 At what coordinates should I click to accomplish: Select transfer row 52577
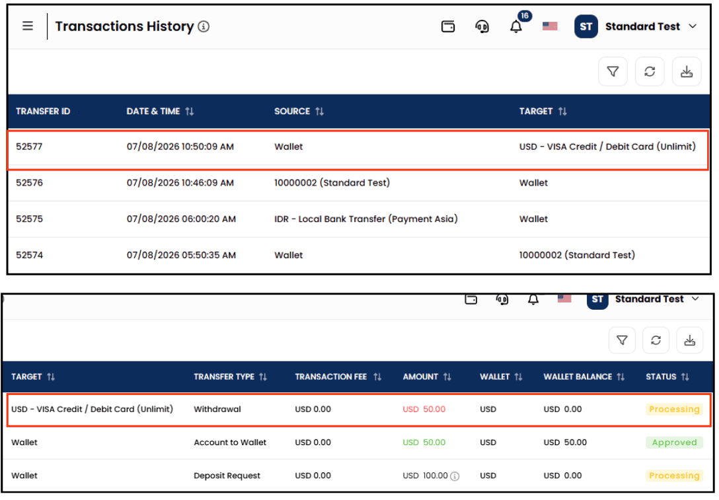pyautogui.click(x=358, y=151)
